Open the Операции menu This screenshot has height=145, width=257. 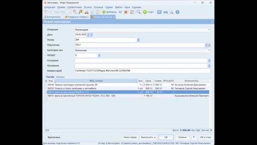click(x=50, y=7)
